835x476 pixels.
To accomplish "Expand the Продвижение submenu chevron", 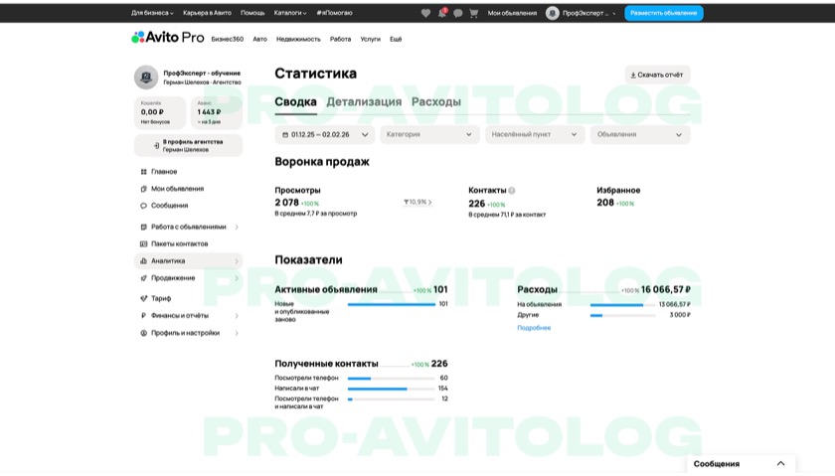I will tap(237, 278).
